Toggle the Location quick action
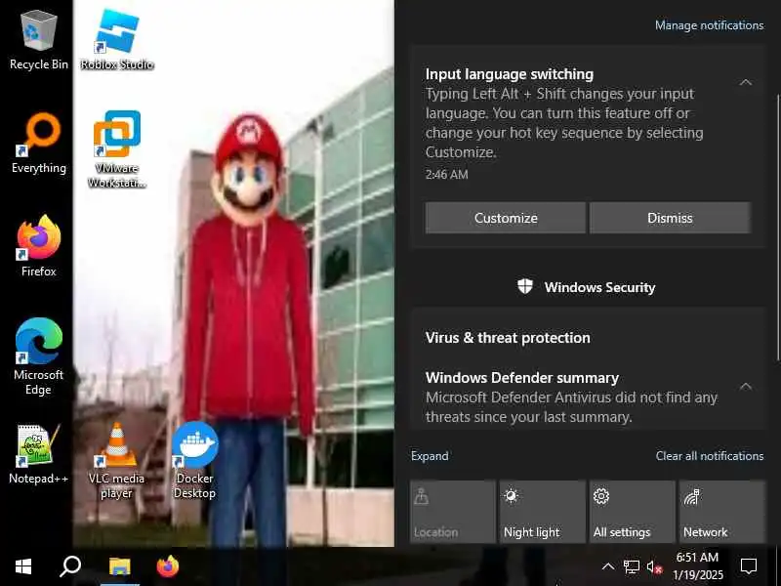 click(453, 512)
